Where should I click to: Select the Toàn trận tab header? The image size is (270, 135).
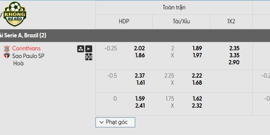coord(174,7)
